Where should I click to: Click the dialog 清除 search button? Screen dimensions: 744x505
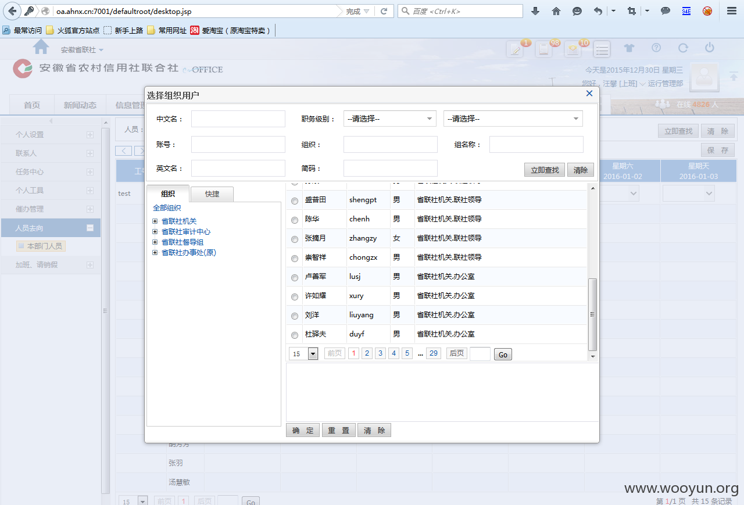[581, 170]
